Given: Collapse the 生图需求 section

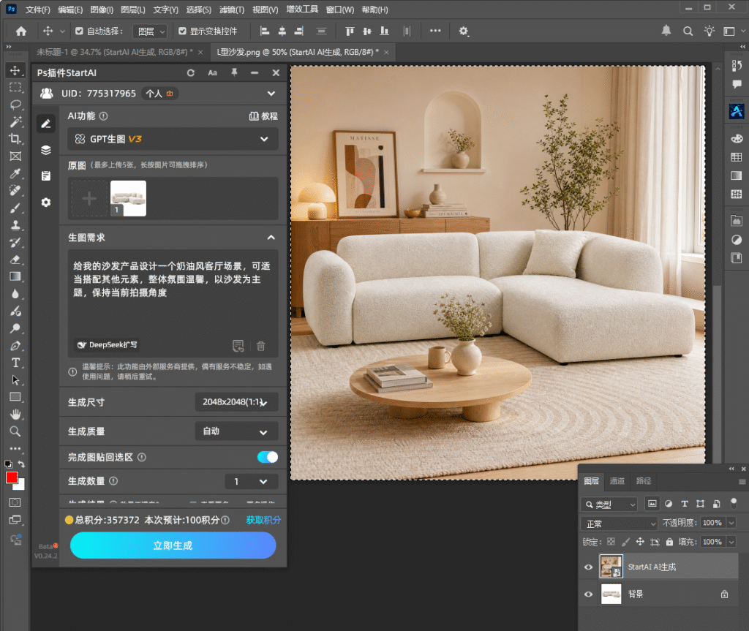Looking at the screenshot, I should [271, 238].
